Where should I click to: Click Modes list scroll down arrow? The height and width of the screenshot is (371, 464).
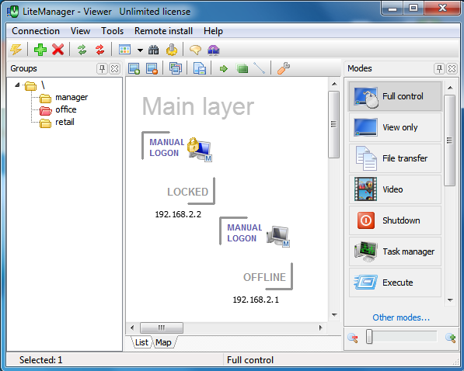click(x=450, y=300)
